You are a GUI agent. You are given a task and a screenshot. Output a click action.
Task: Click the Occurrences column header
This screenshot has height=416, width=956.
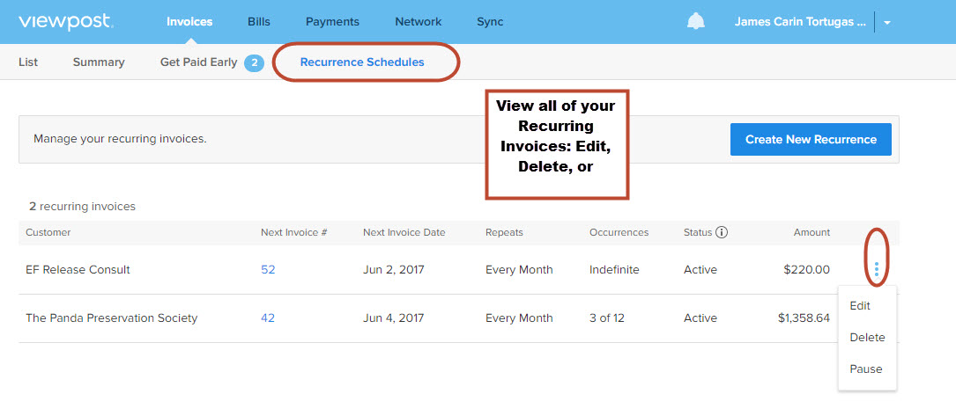pyautogui.click(x=619, y=232)
